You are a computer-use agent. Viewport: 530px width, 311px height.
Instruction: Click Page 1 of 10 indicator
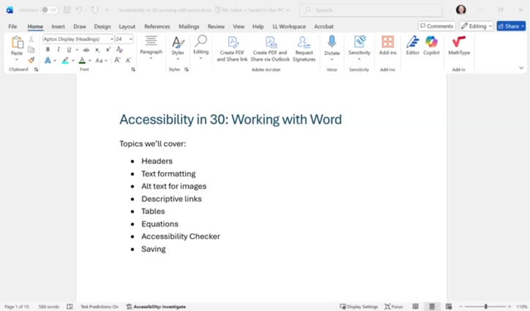click(17, 306)
